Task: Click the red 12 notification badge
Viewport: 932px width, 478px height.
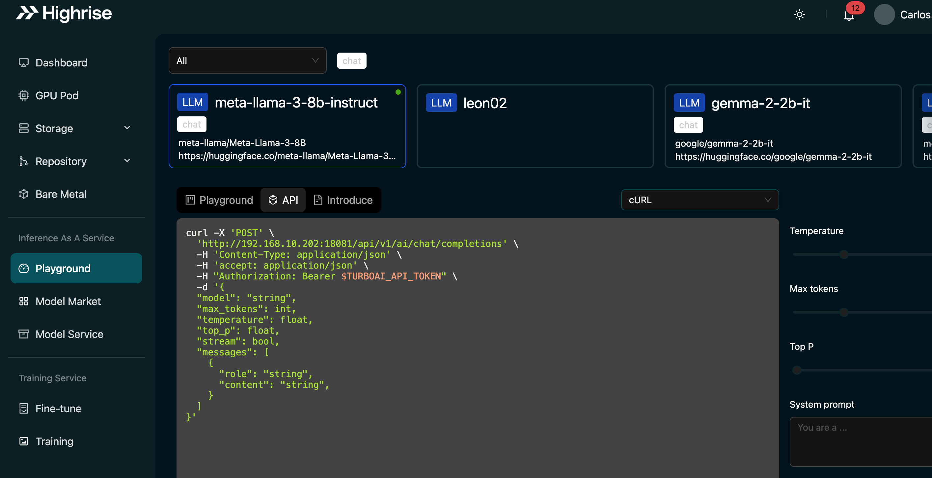Action: (855, 8)
